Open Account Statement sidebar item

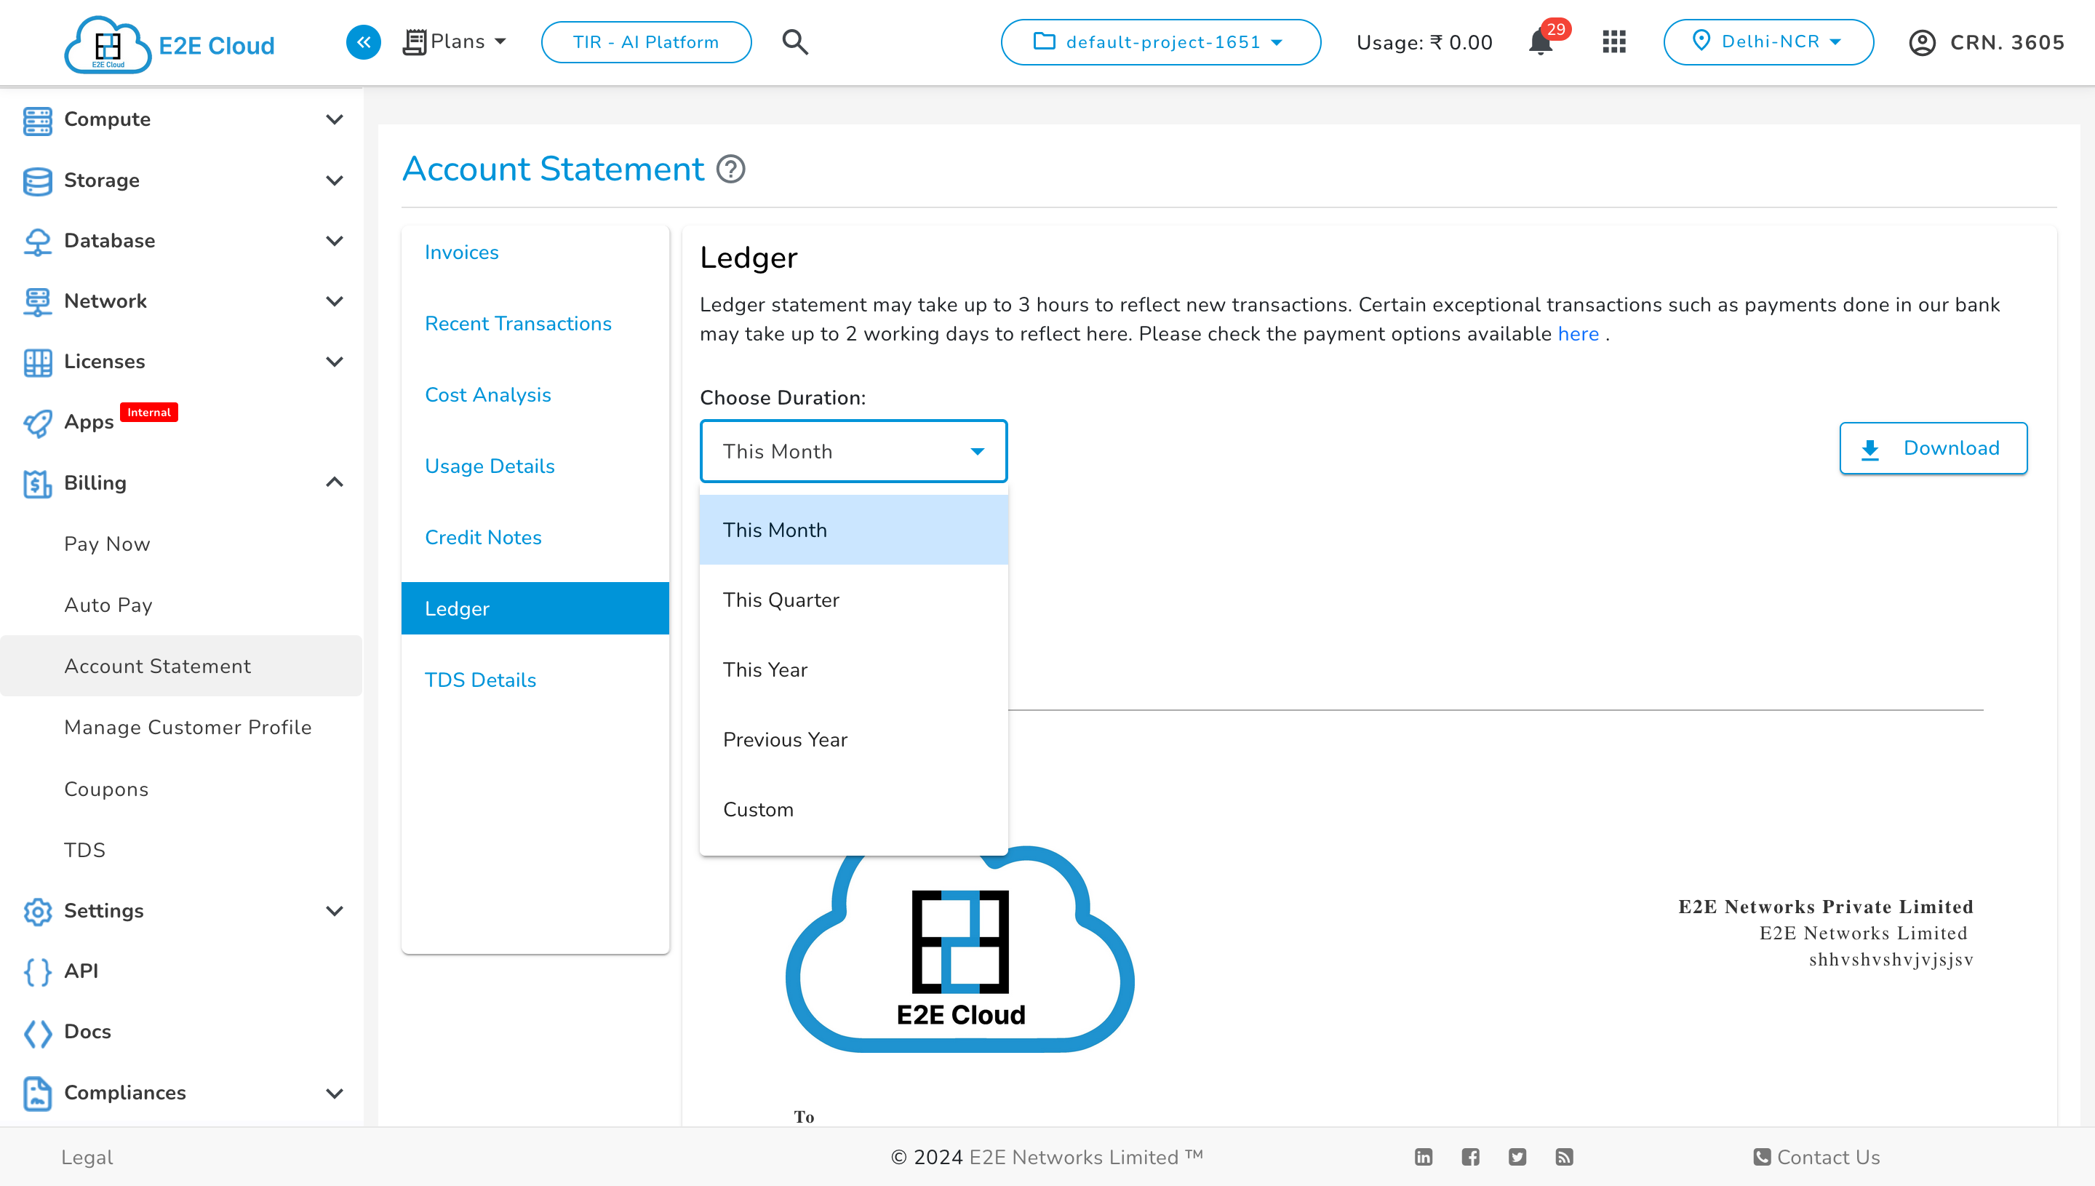point(180,666)
